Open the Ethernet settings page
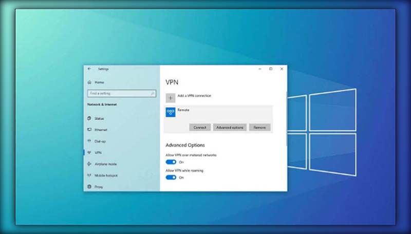This screenshot has width=411, height=234. tap(101, 130)
